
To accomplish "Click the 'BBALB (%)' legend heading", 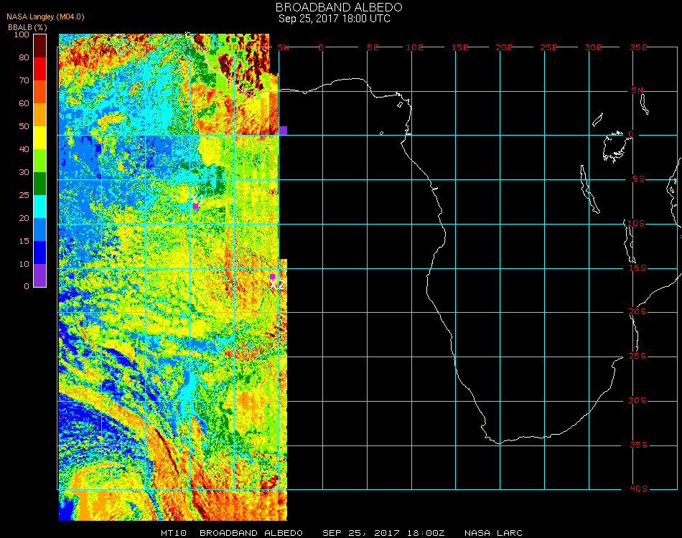I will [27, 27].
